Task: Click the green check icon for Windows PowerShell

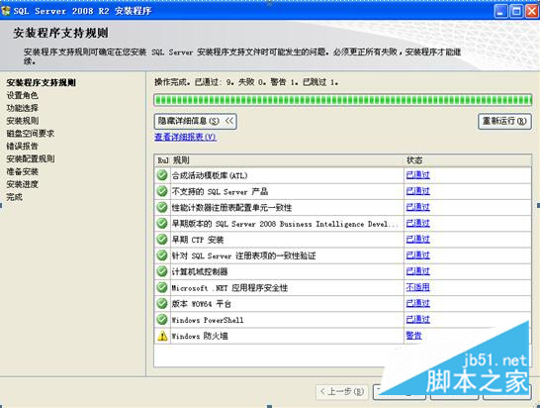Action: click(162, 320)
